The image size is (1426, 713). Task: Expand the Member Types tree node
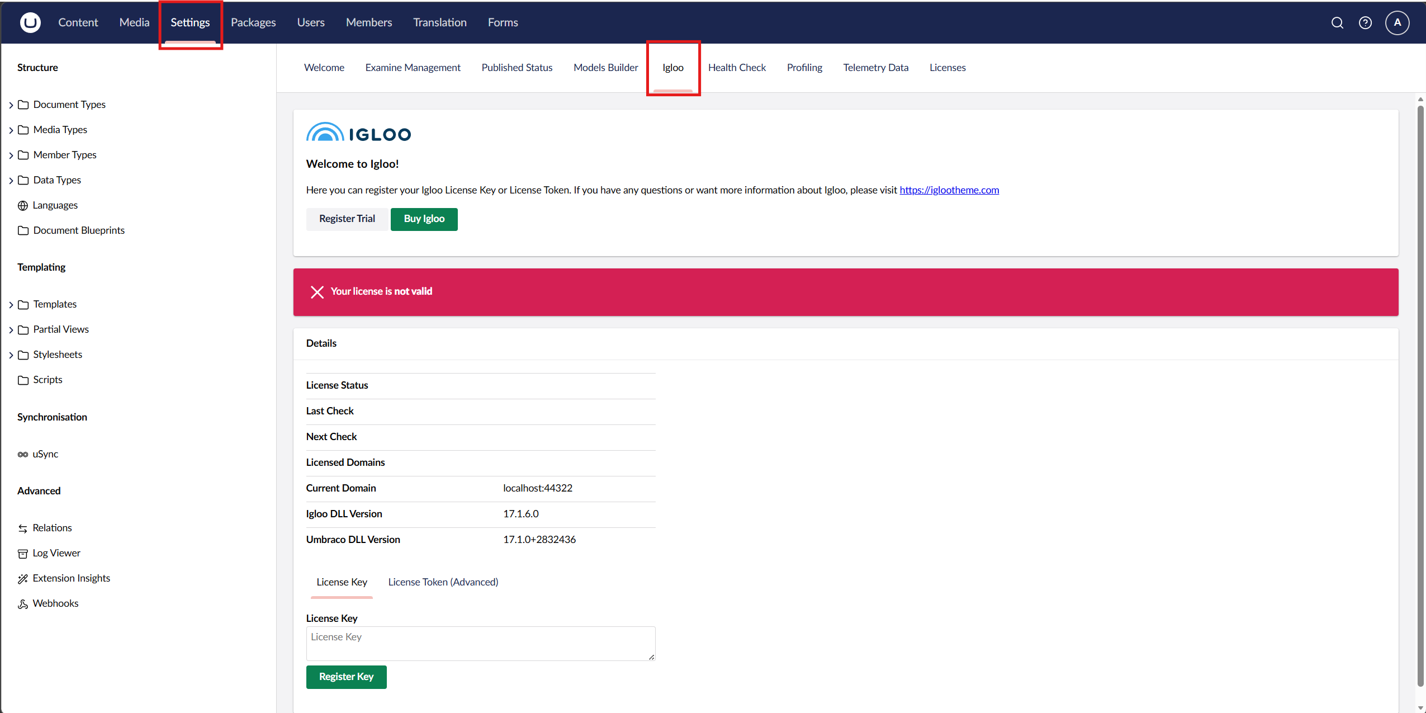(x=11, y=155)
